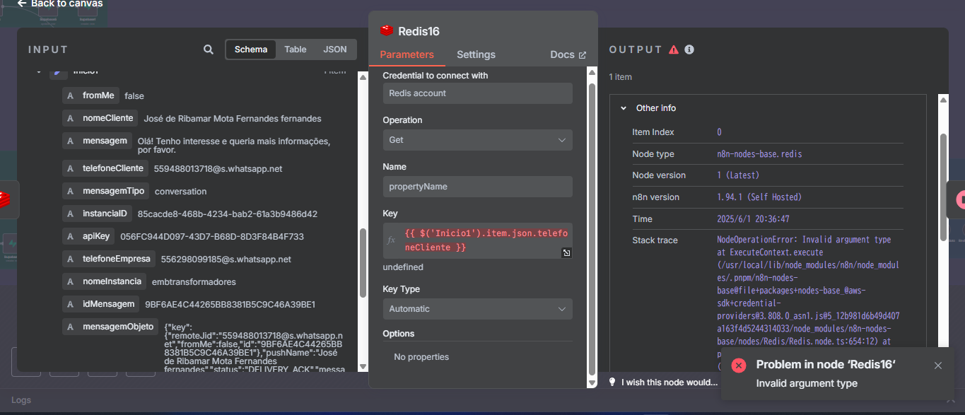Click the type icon beside mensagem
965x415 pixels.
click(x=70, y=141)
